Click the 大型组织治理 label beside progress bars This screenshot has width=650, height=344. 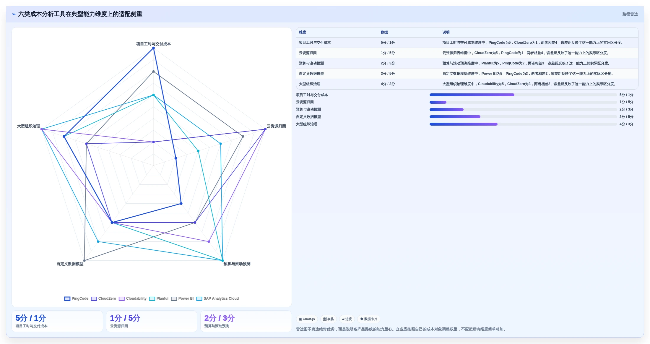[307, 124]
